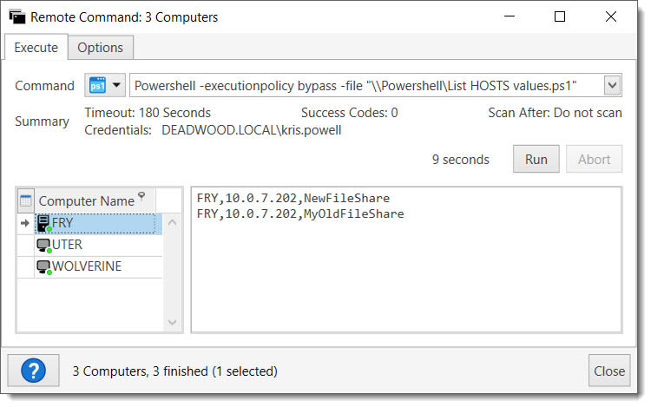Click the FRY server icon
This screenshot has width=651, height=407.
coord(43,223)
